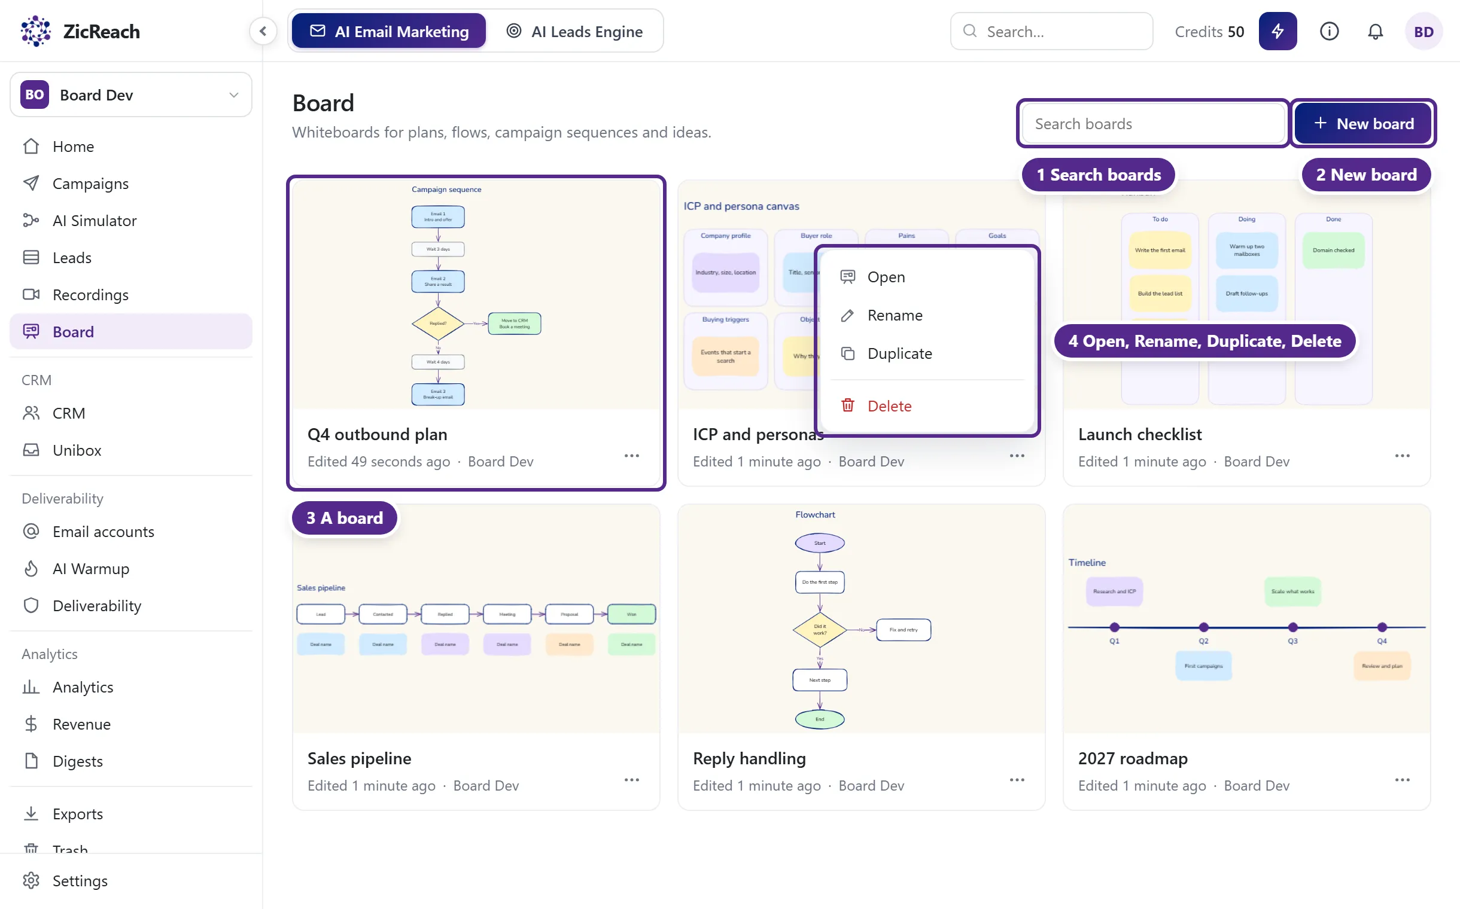
Task: Open Campaigns from the sidebar
Action: pos(130,184)
